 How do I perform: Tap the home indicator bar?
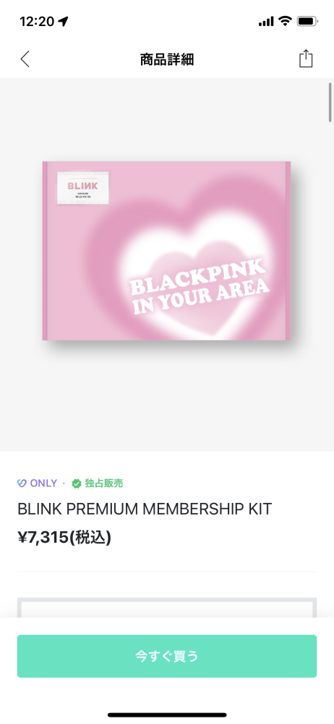click(167, 715)
